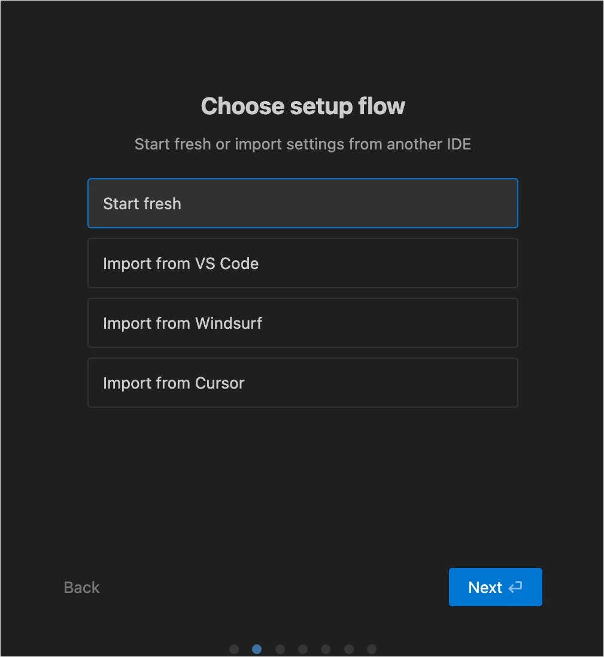Choose Import from VS Code

coord(302,263)
